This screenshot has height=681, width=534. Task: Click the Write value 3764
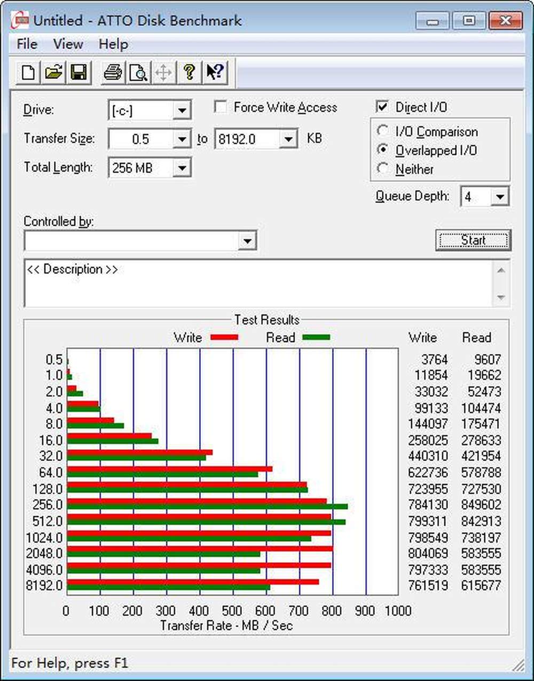click(434, 360)
